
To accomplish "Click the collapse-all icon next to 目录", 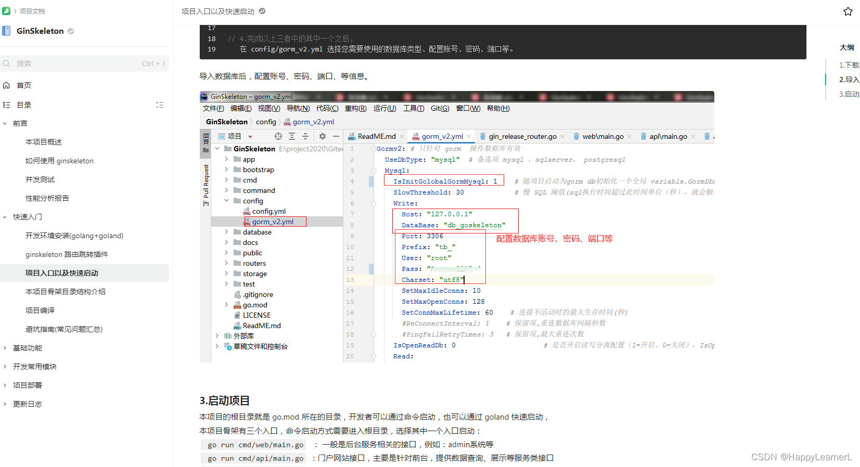I will click(160, 105).
